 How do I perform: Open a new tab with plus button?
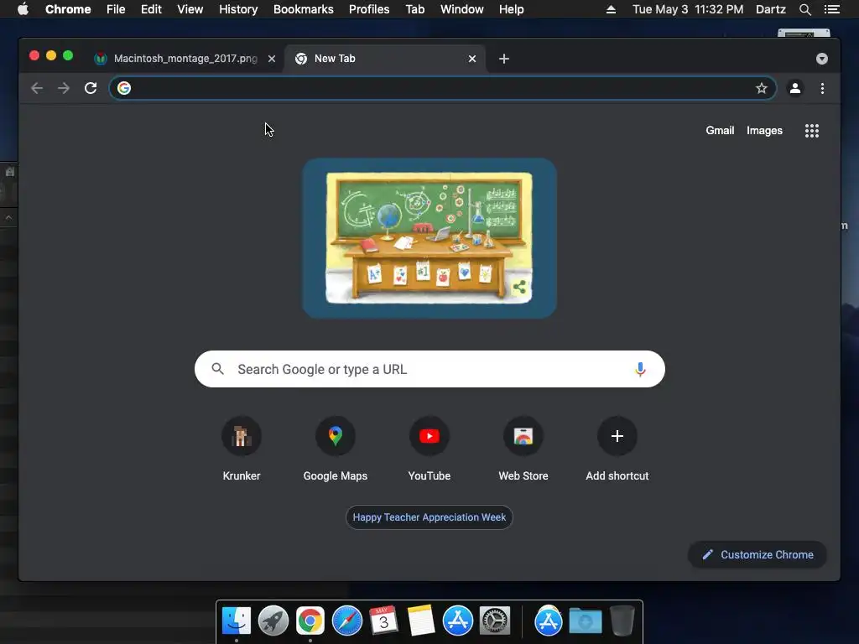pyautogui.click(x=504, y=59)
